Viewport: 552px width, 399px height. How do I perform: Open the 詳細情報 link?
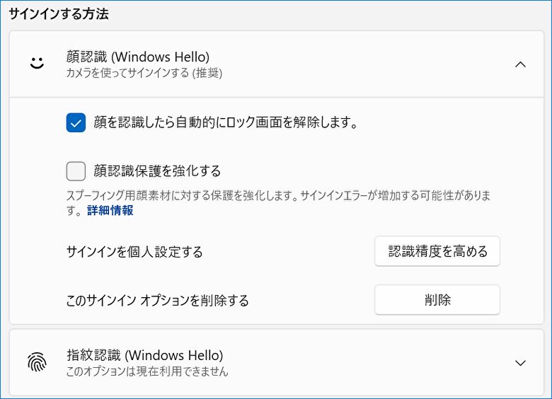(110, 211)
